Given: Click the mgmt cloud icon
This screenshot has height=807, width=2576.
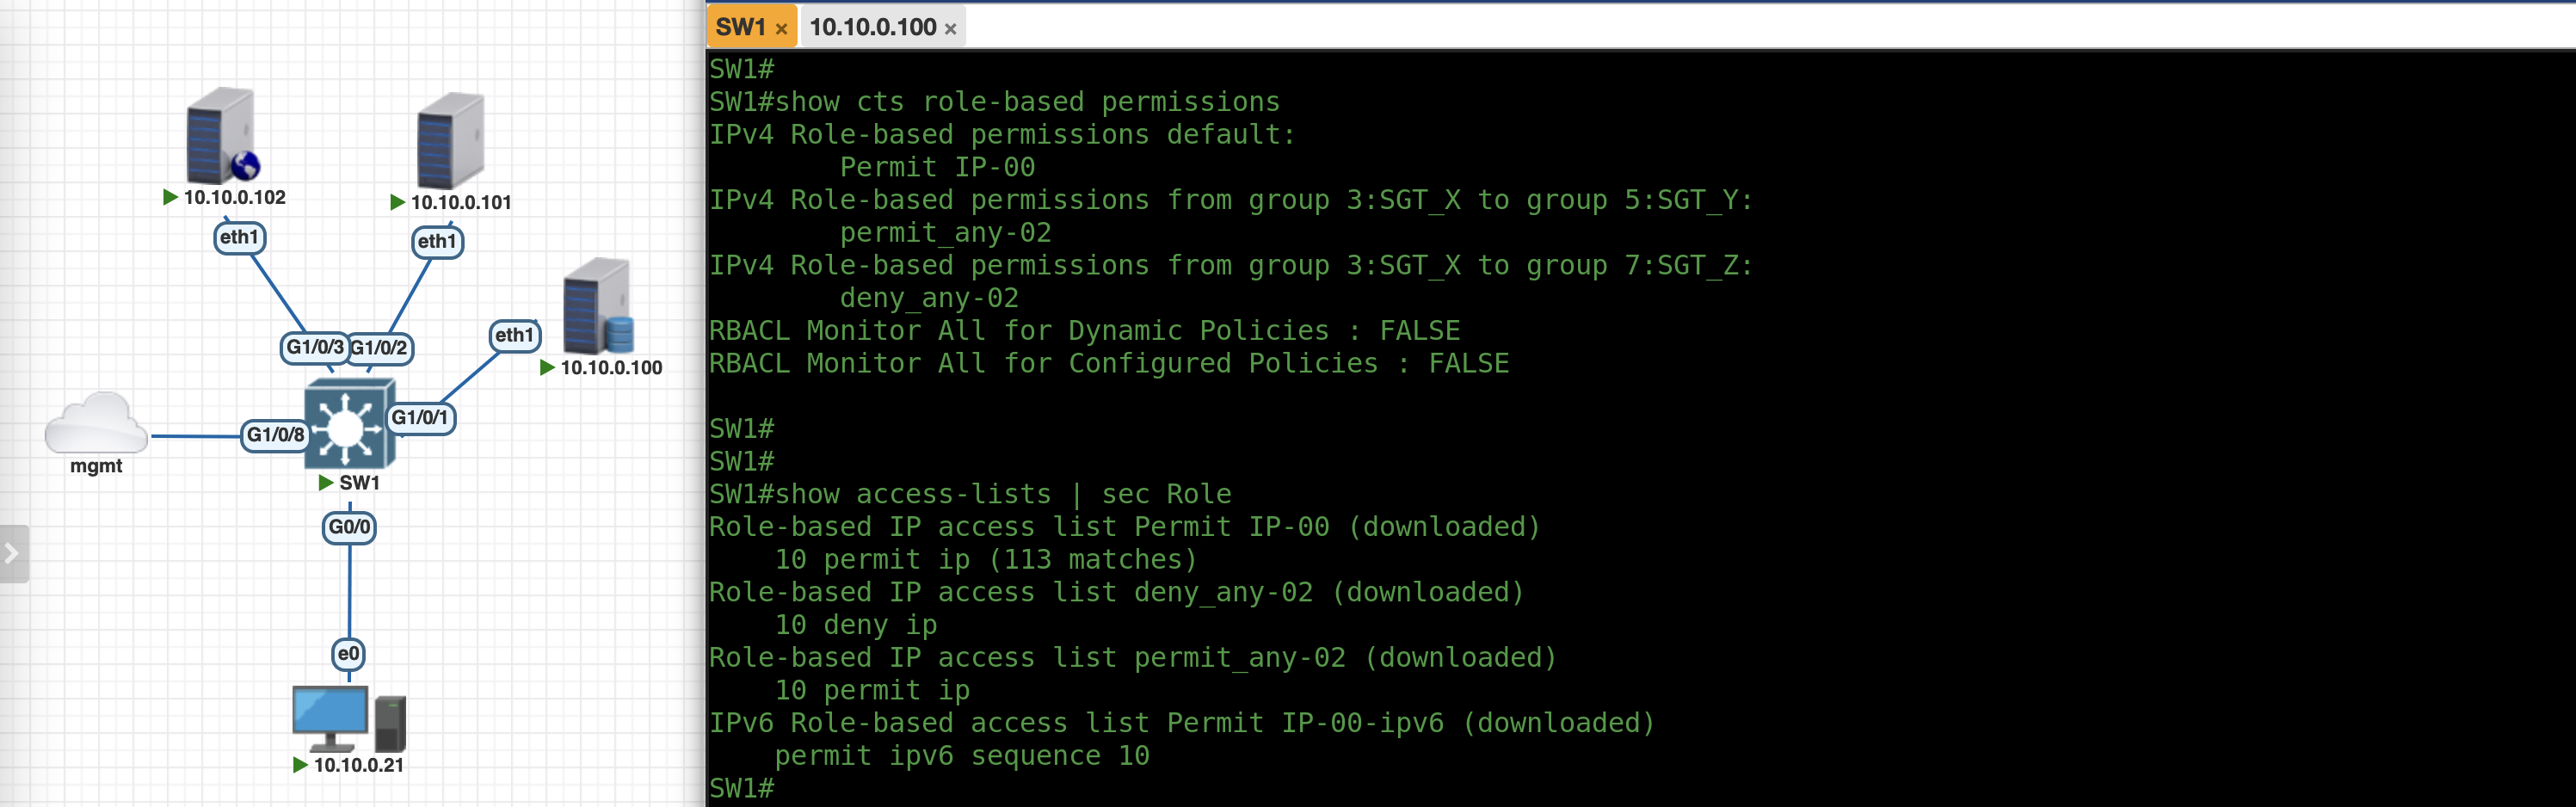Looking at the screenshot, I should (96, 424).
